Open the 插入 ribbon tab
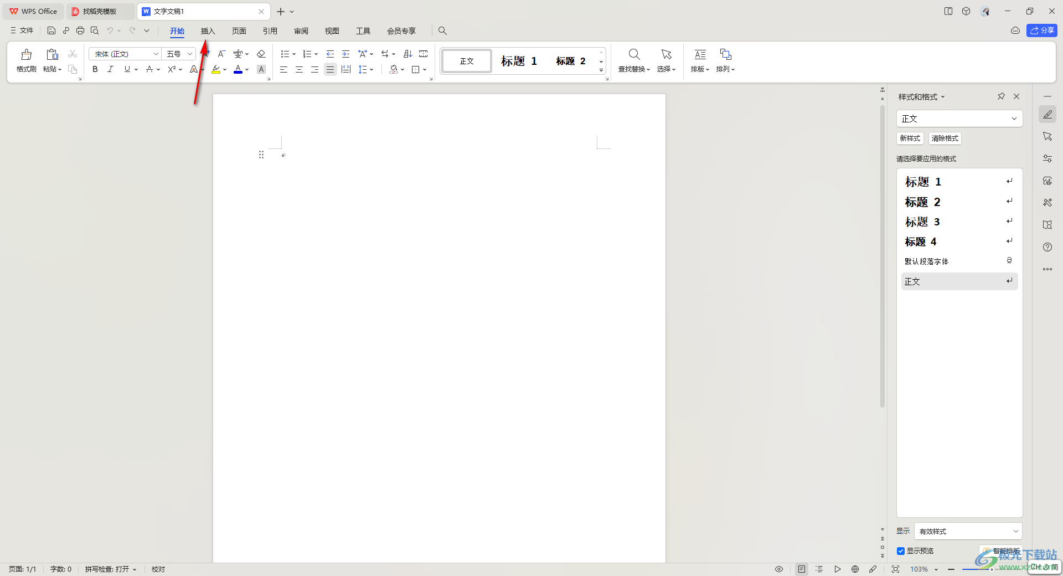The height and width of the screenshot is (576, 1063). coord(208,31)
